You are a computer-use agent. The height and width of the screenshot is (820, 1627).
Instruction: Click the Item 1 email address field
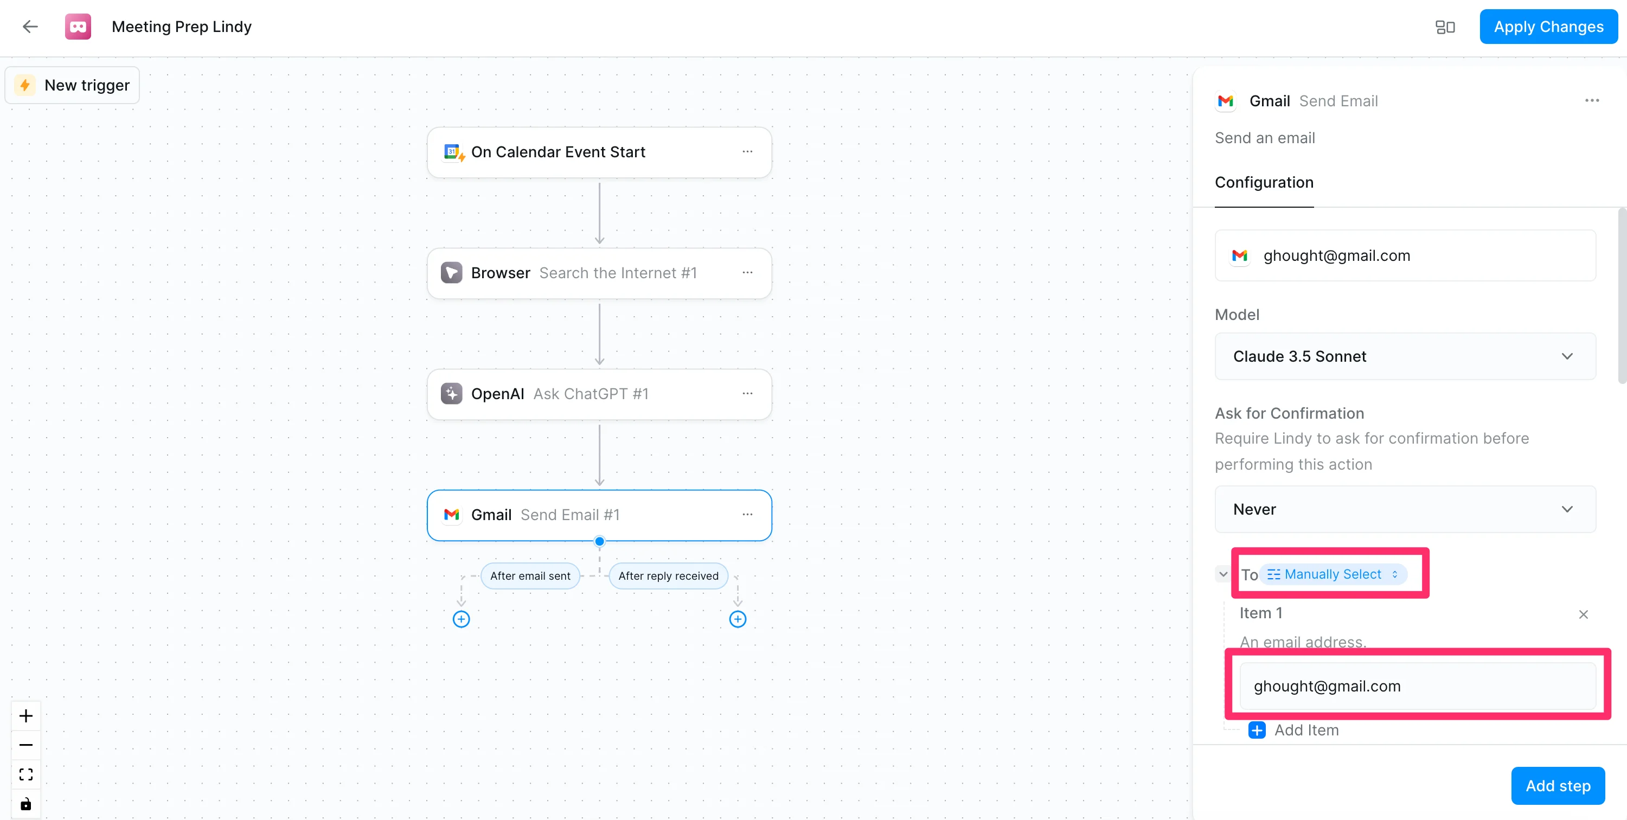pos(1417,686)
